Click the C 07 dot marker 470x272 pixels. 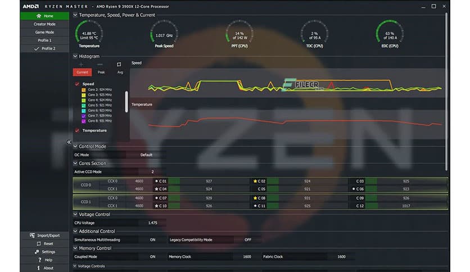click(x=156, y=198)
